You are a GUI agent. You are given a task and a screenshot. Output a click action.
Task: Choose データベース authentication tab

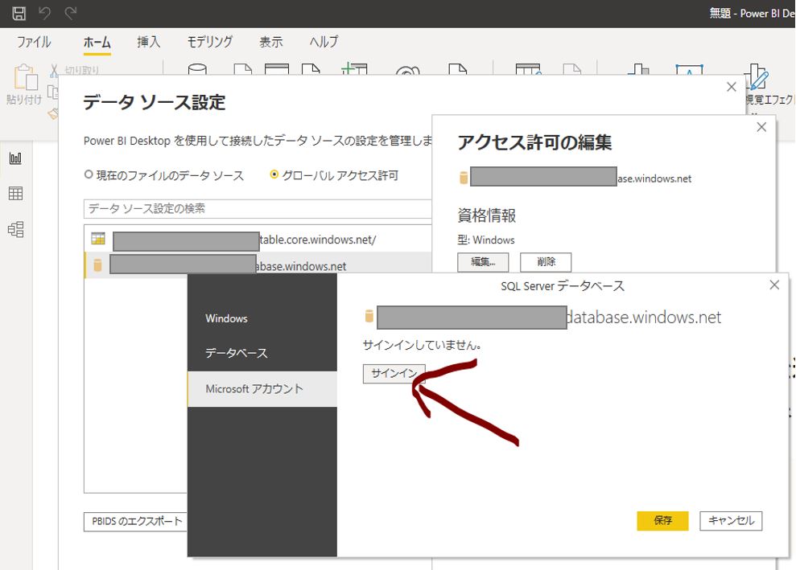point(236,353)
